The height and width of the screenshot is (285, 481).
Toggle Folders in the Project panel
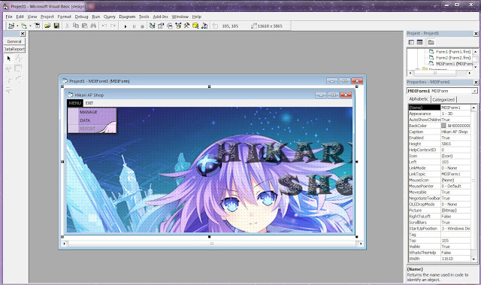[431, 42]
